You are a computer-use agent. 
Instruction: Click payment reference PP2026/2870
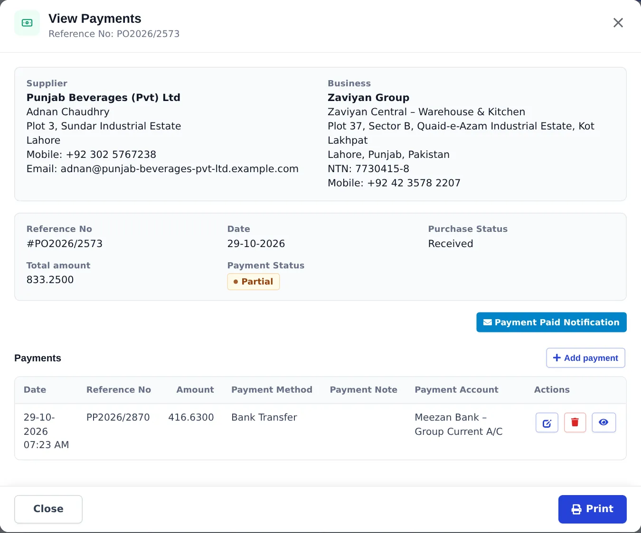[118, 417]
